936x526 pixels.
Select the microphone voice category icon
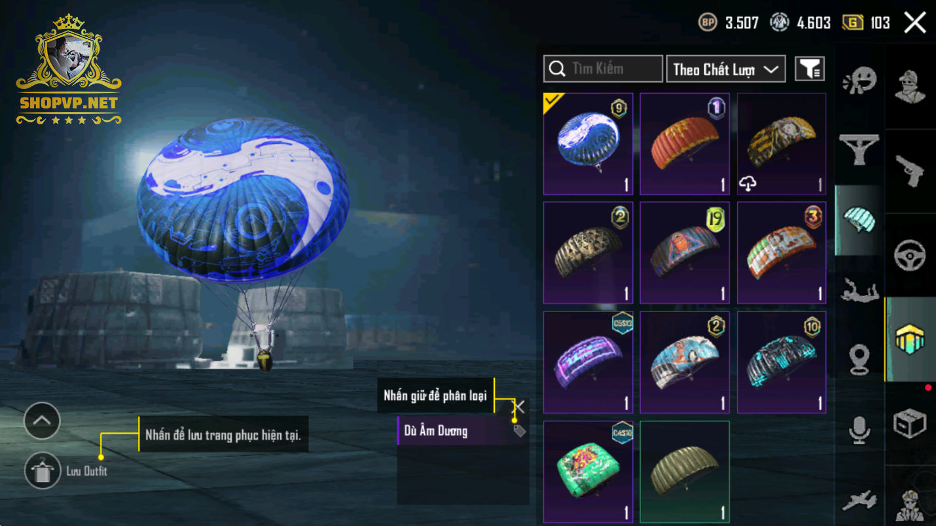coord(859,430)
